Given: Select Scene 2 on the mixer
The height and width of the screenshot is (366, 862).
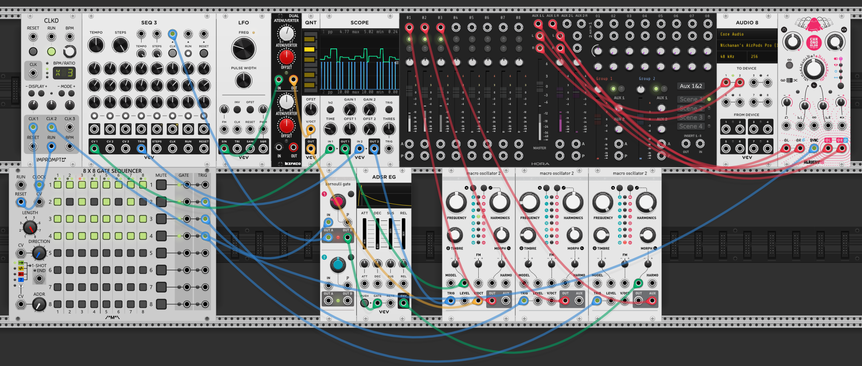Looking at the screenshot, I should point(691,108).
